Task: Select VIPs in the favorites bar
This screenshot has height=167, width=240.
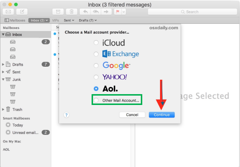Action: (55, 20)
